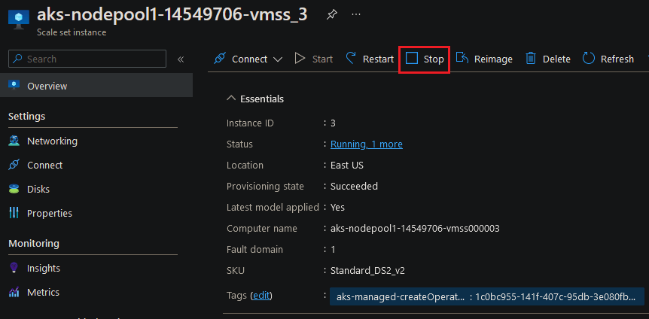This screenshot has height=319, width=649.
Task: Delete the scale set instance
Action: [547, 59]
